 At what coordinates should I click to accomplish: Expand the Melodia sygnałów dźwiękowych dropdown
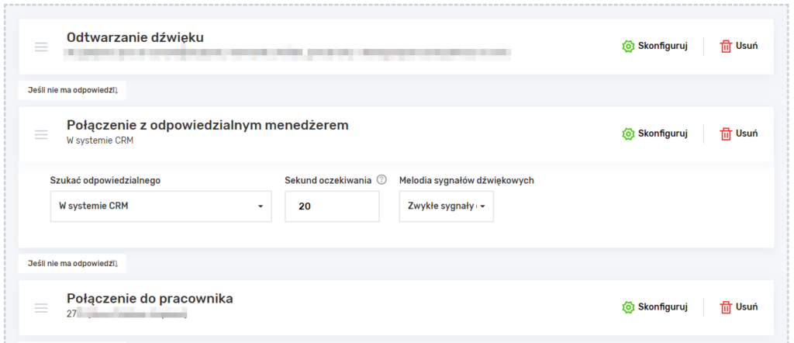[446, 206]
